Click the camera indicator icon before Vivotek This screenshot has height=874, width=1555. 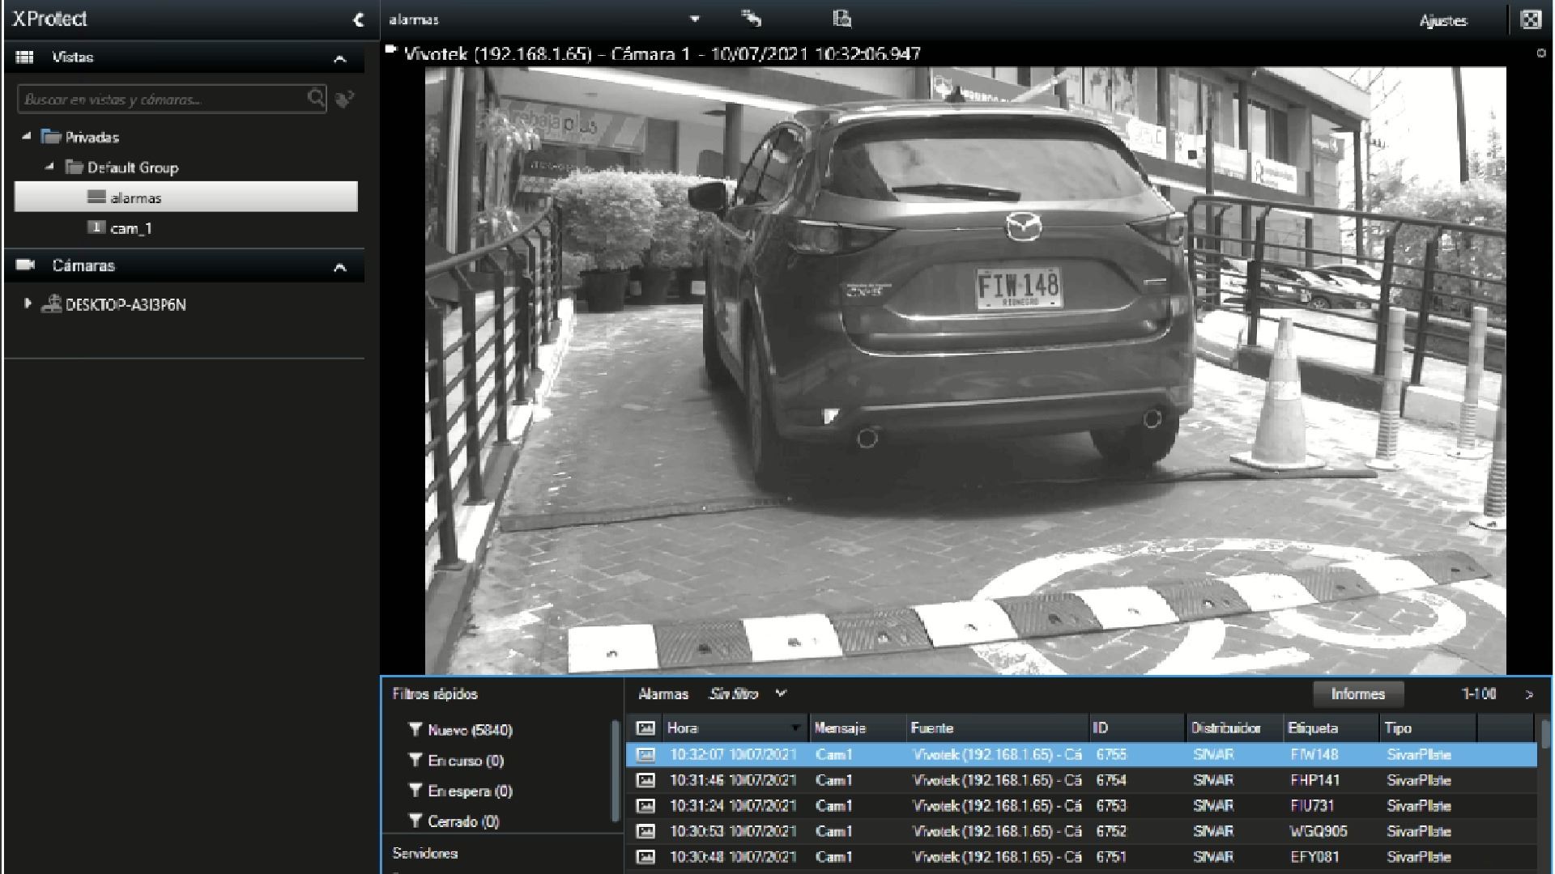pyautogui.click(x=391, y=50)
